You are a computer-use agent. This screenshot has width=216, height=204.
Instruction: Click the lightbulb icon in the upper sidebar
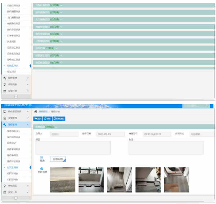(x=5, y=84)
